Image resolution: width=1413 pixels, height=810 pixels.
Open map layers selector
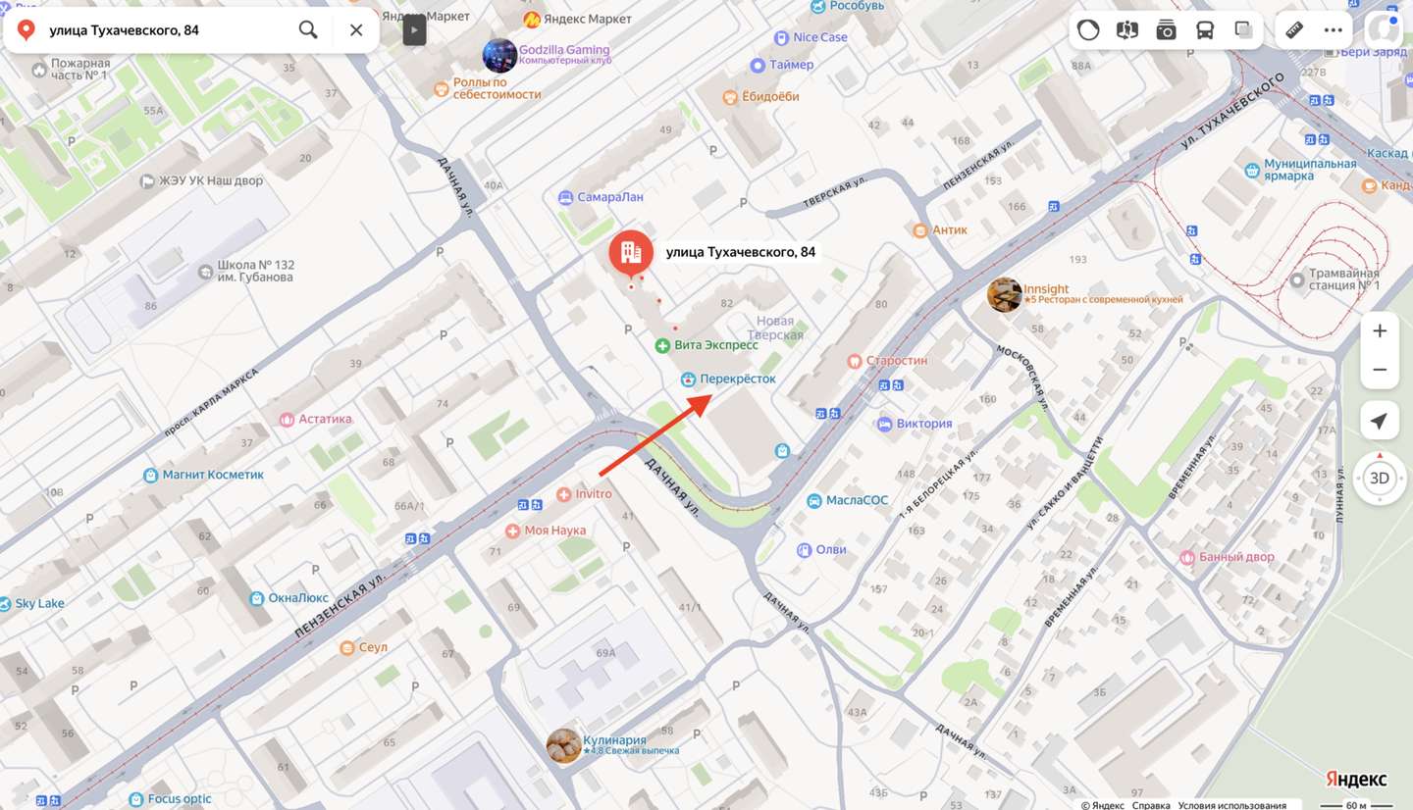click(1243, 29)
